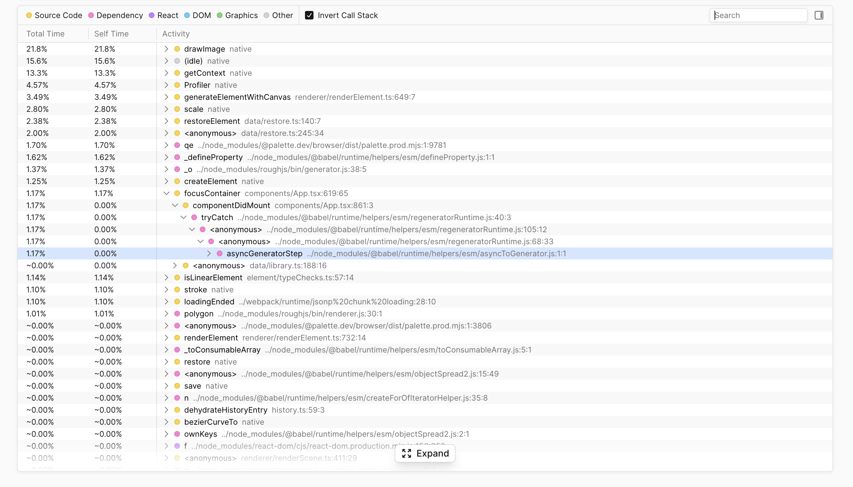Click the yellow dot beside dehydrateHistoryEntry
The width and height of the screenshot is (853, 487).
177,410
